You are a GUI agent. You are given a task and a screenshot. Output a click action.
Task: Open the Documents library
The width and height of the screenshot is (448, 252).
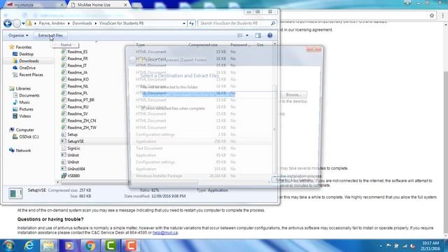[x=29, y=95]
